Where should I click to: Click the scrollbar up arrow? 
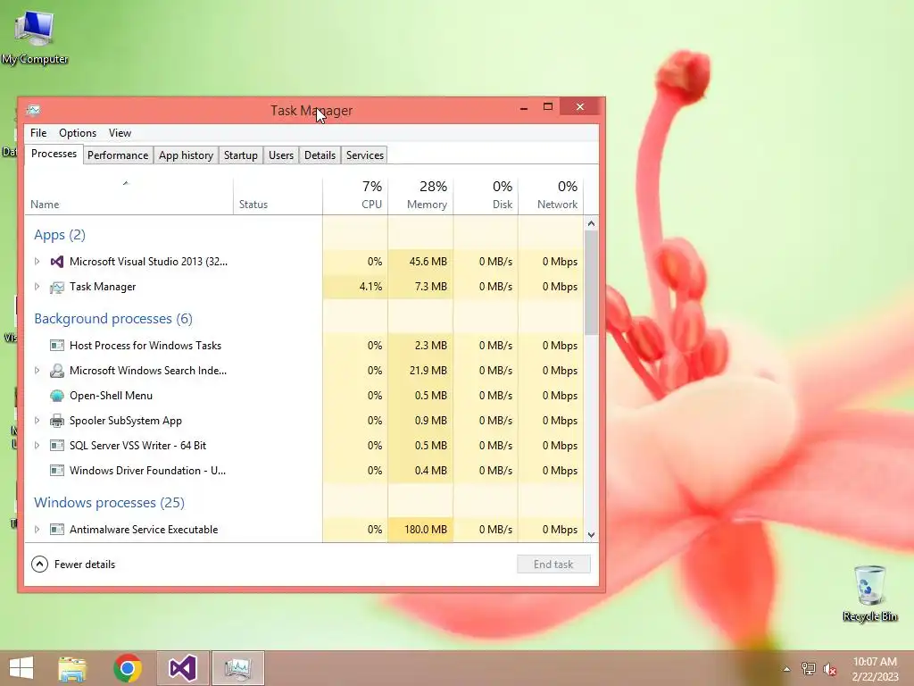coord(591,223)
